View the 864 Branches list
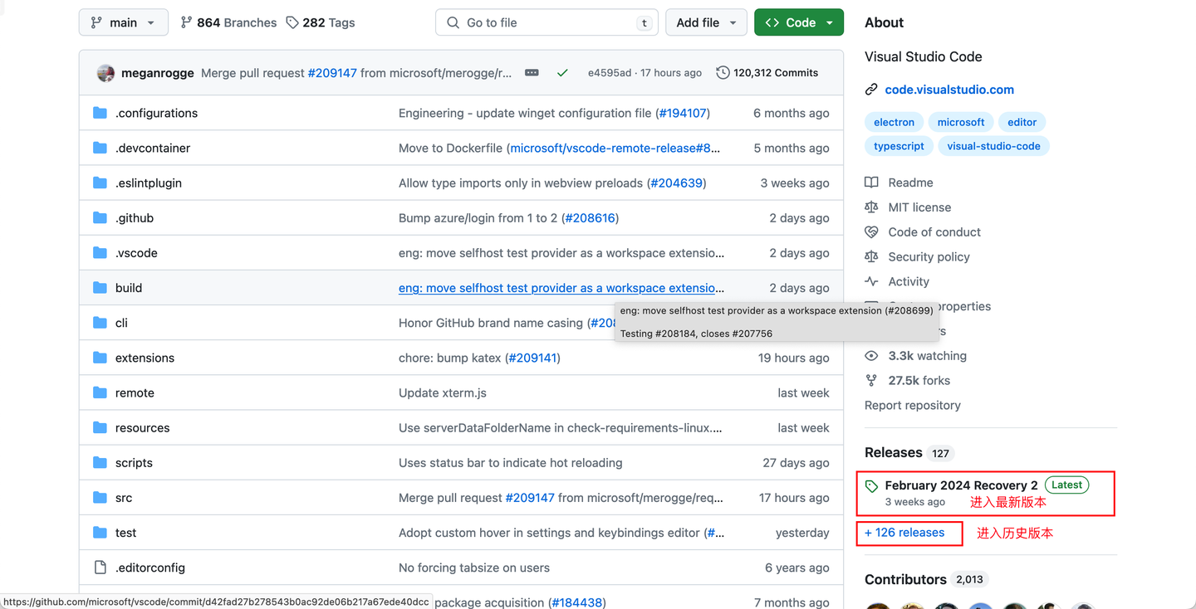Screen dimensions: 1196x609 228,22
